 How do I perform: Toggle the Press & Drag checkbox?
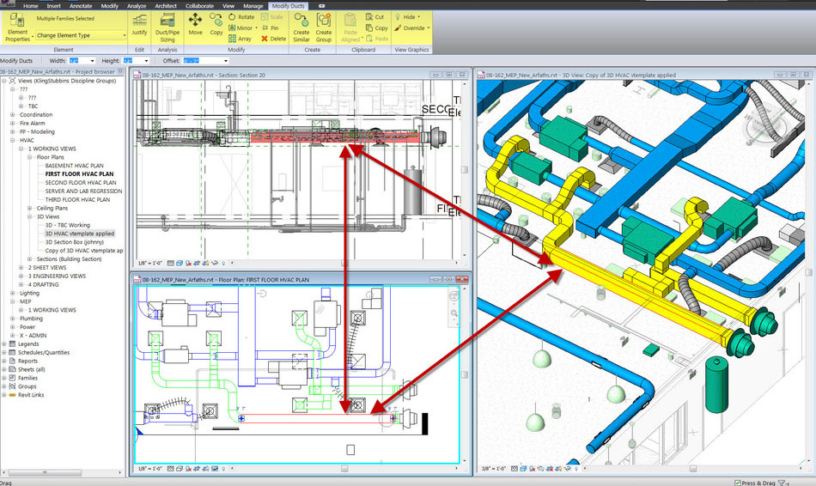pos(739,482)
